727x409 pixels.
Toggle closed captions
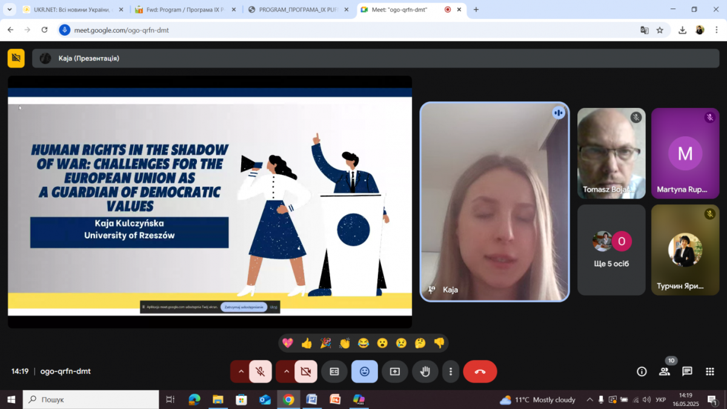[x=334, y=371]
